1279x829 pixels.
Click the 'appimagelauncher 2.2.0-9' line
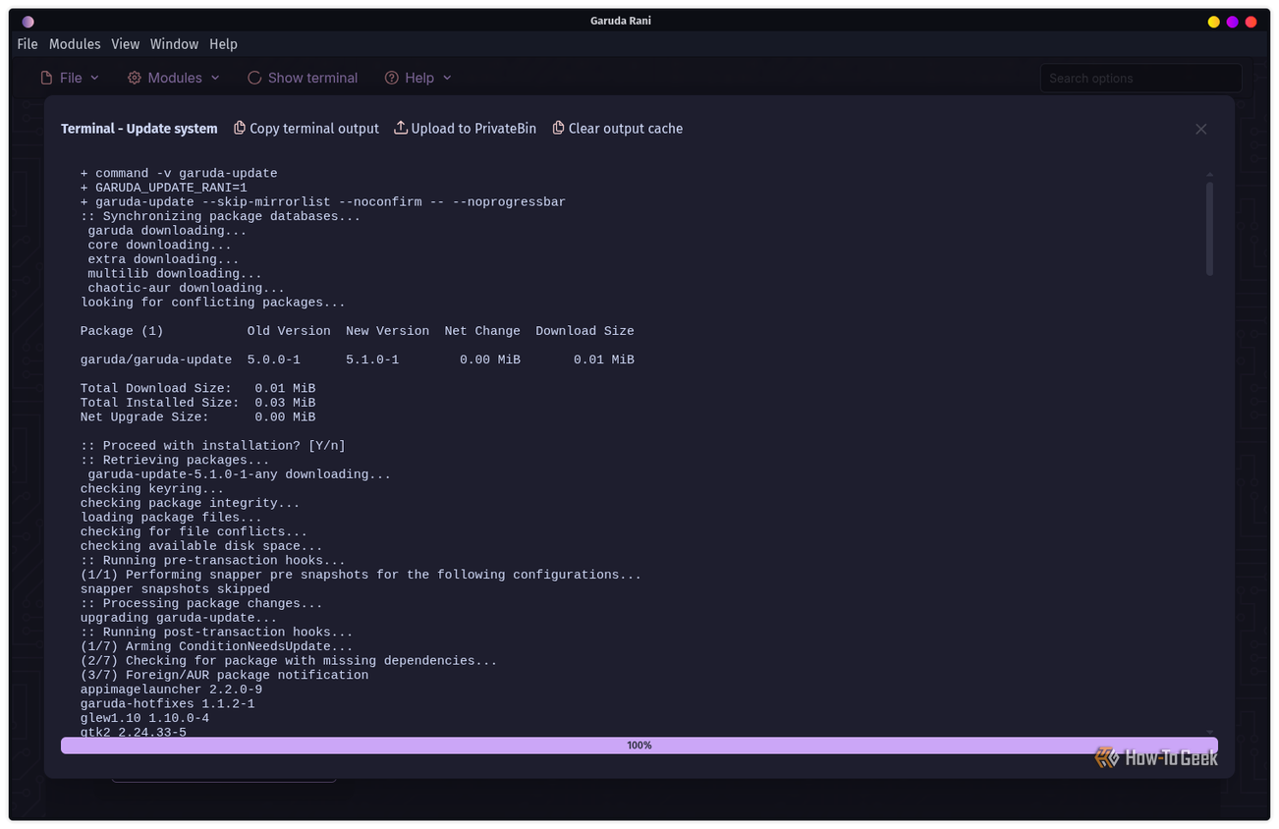point(171,691)
